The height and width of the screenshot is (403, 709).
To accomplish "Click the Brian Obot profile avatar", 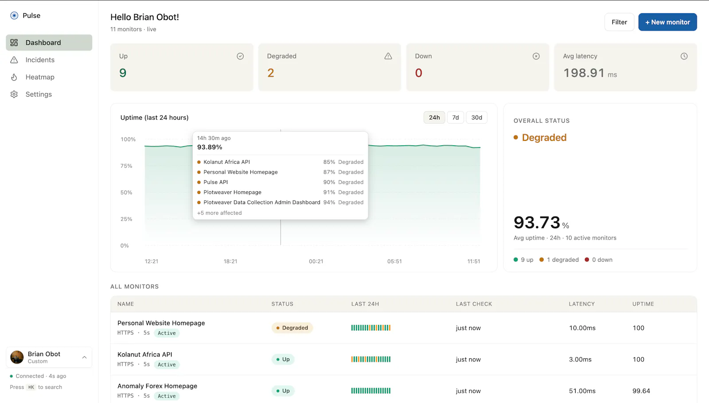I will pos(17,357).
